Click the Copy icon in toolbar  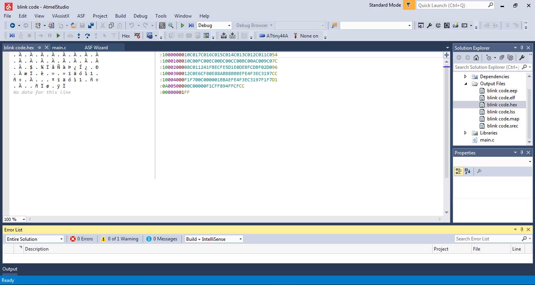tap(111, 25)
